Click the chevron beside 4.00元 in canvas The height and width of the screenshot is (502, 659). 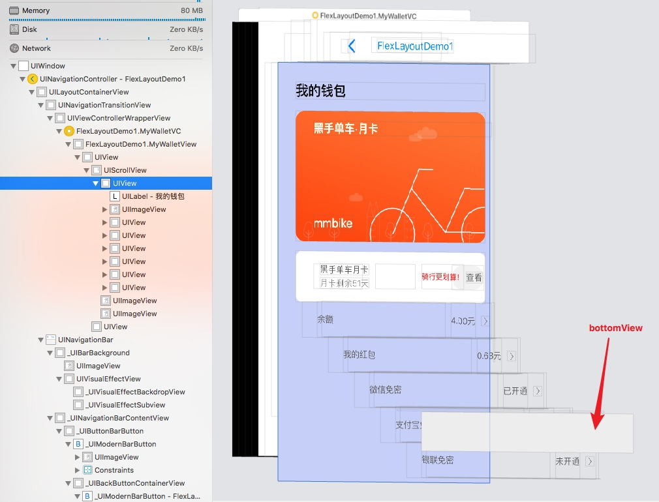[x=485, y=321]
